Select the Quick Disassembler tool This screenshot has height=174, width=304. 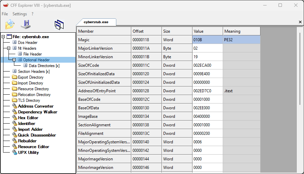[37, 135]
